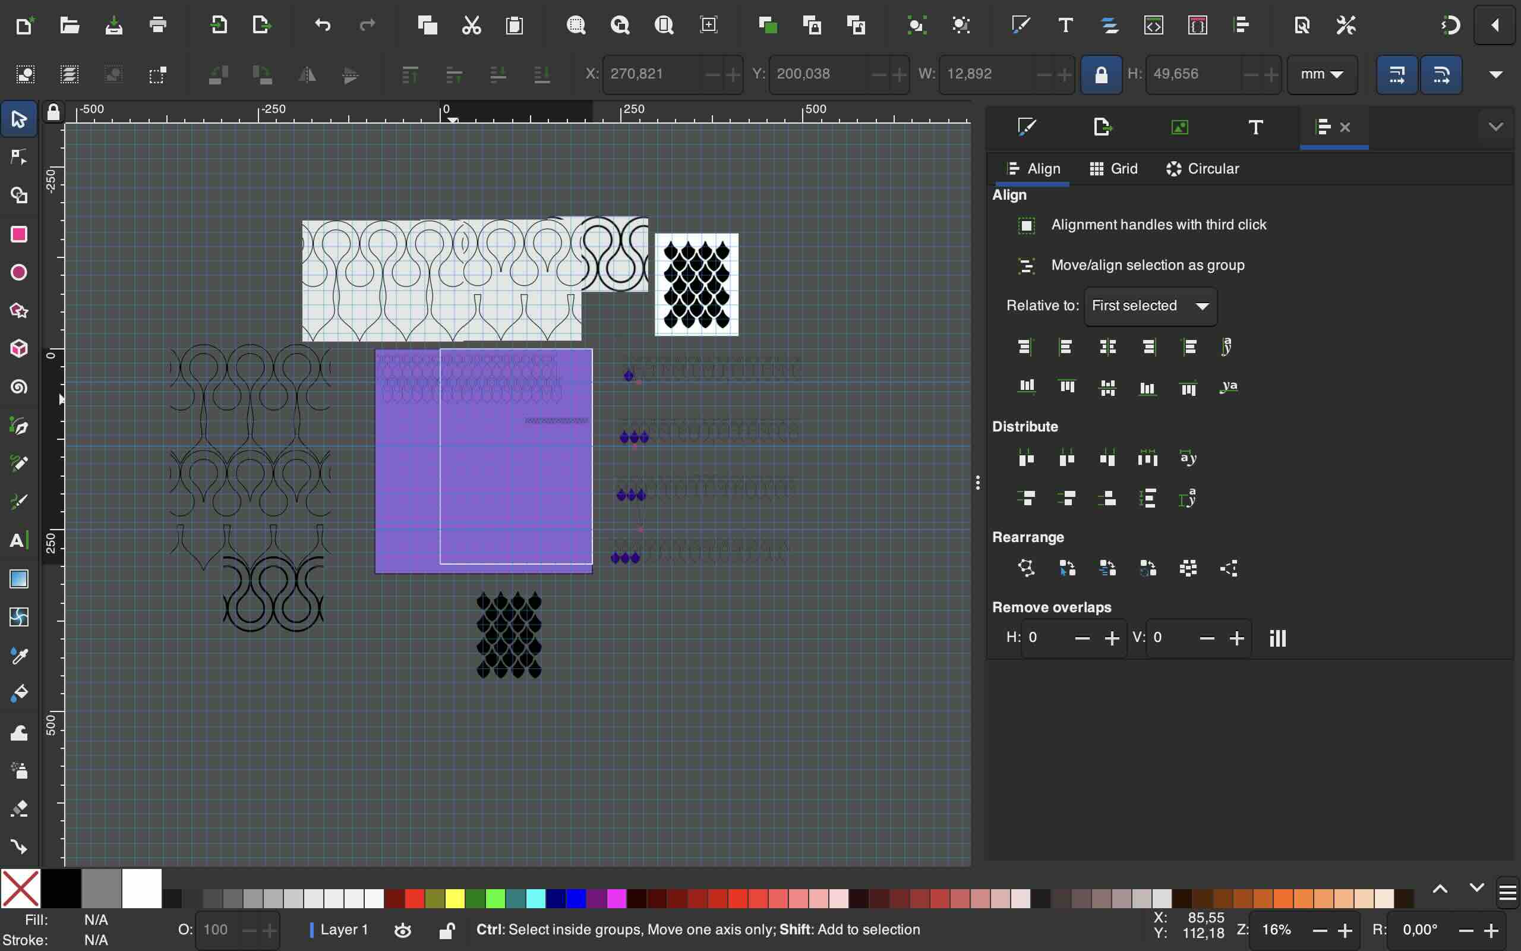Select the Spray tool
1521x951 pixels.
pyautogui.click(x=19, y=770)
